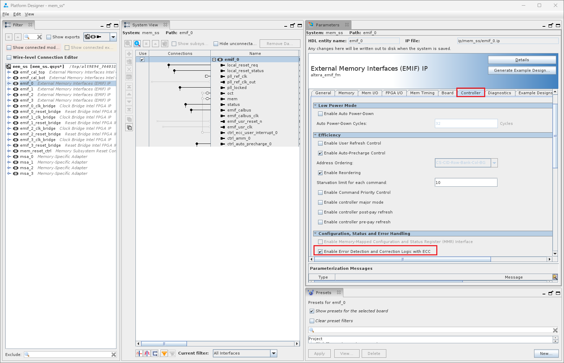
Task: Clear the Exclude field with X icon
Action: click(114, 355)
